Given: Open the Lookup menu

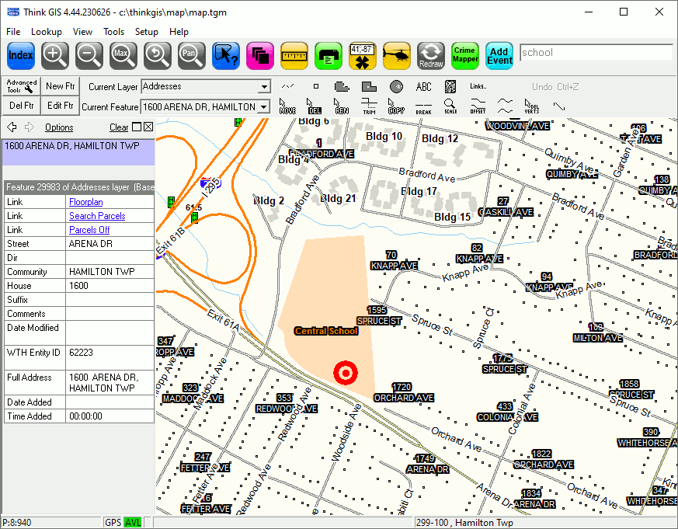Looking at the screenshot, I should coord(47,32).
